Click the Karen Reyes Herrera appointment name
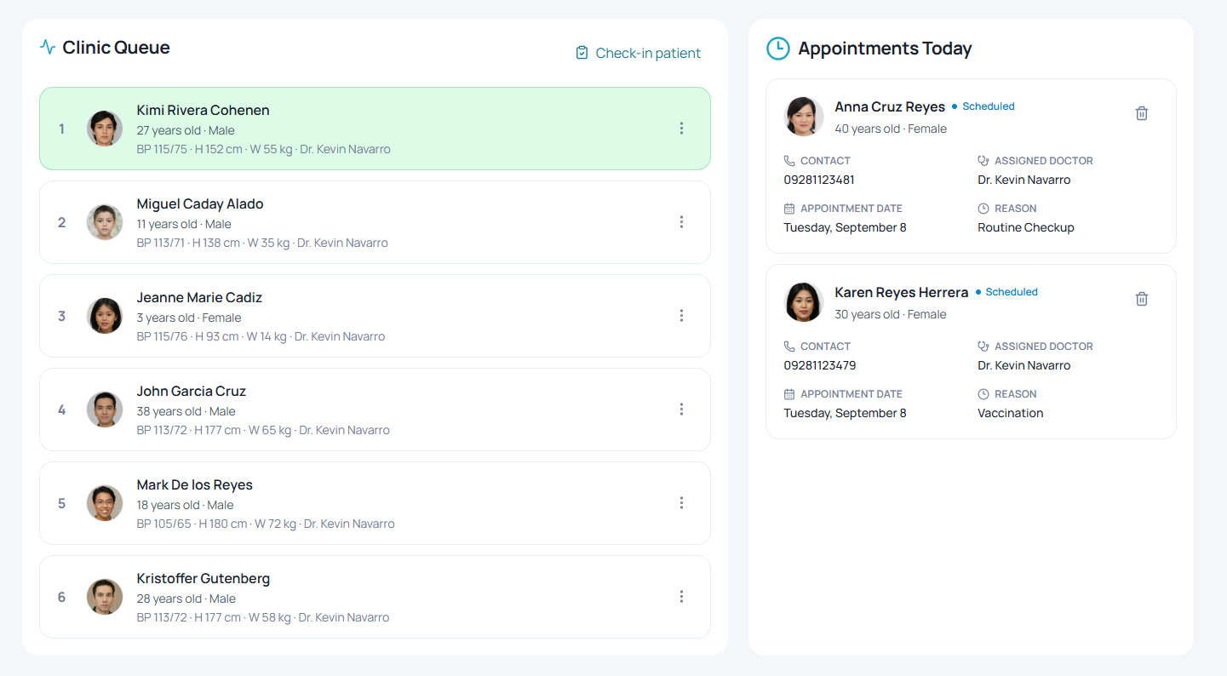Image resolution: width=1227 pixels, height=676 pixels. pyautogui.click(x=902, y=292)
